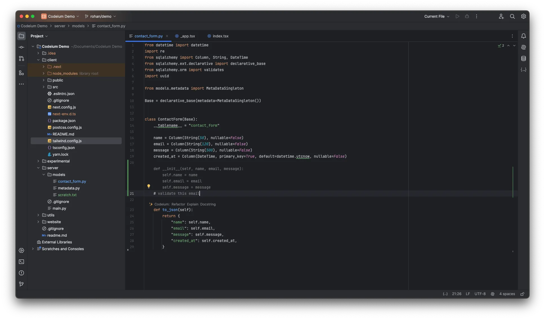Expand the experimental folder
Screen dimensions: 545x319
[38, 161]
